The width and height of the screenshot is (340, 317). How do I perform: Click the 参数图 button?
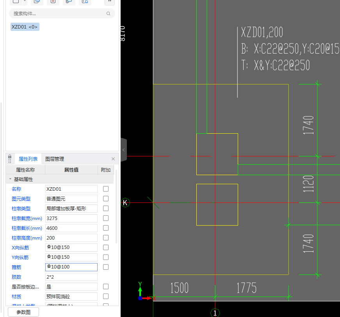coord(23,312)
